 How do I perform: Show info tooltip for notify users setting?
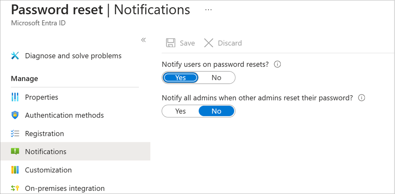tap(277, 64)
